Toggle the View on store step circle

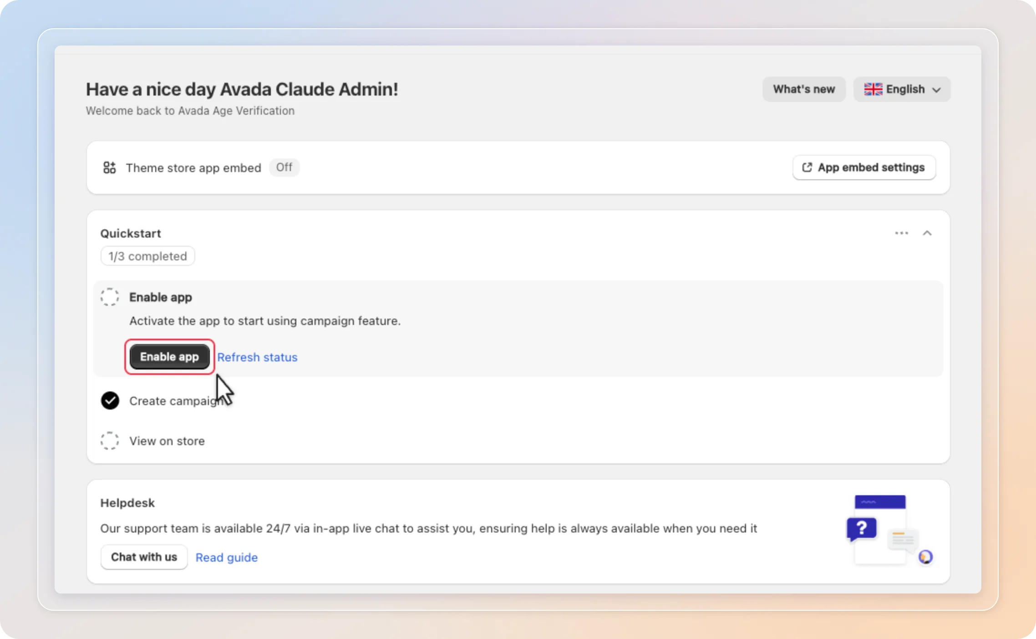pyautogui.click(x=110, y=441)
